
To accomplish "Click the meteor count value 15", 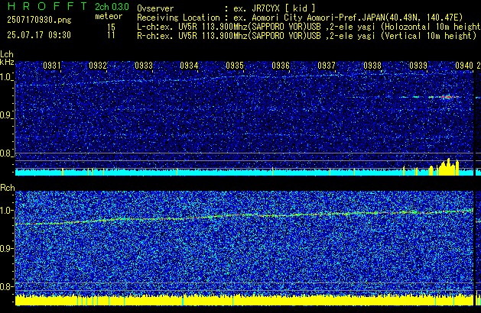I will point(111,27).
